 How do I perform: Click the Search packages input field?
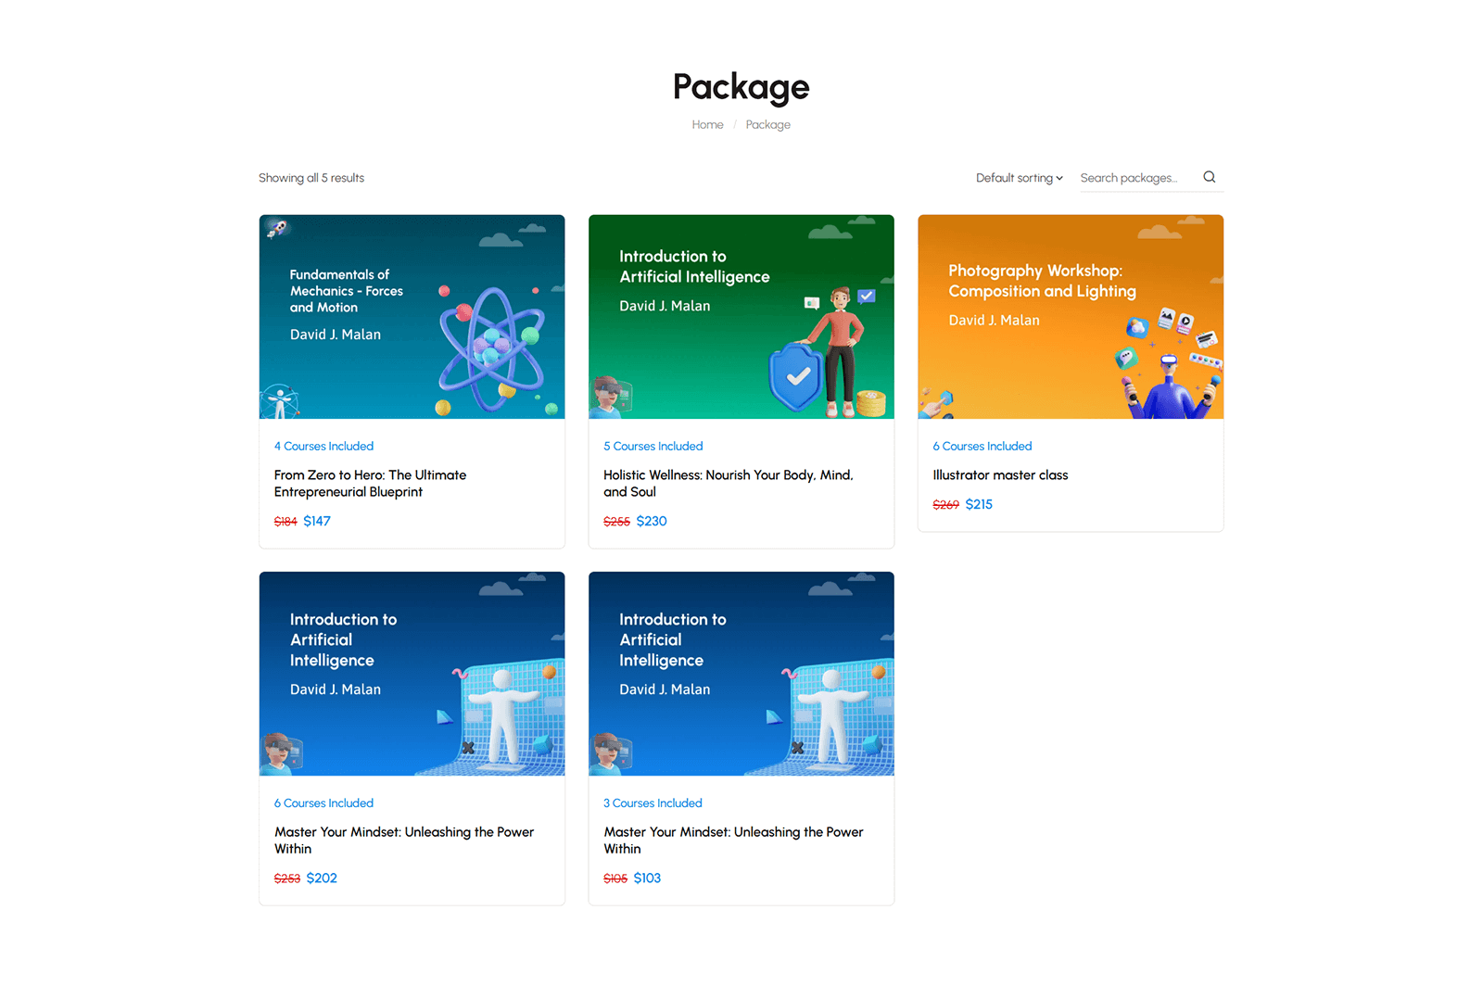pos(1134,178)
